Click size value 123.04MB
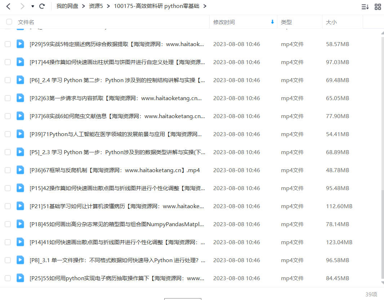This screenshot has height=300, width=384. pyautogui.click(x=339, y=242)
